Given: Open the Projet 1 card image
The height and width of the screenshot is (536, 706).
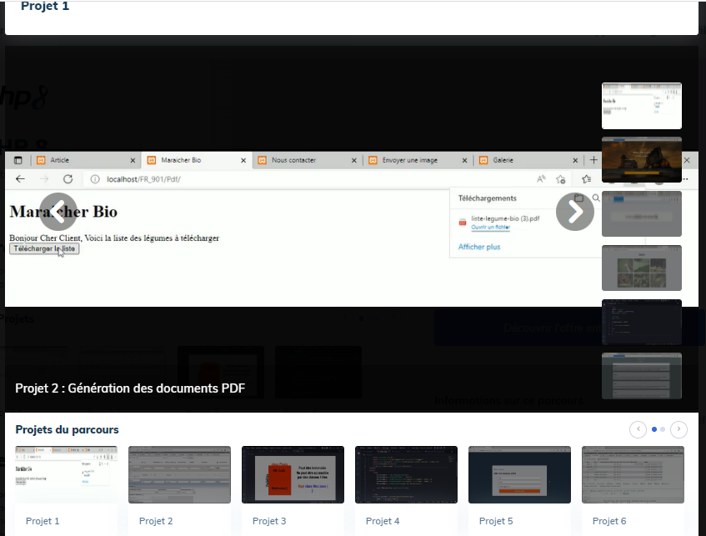Looking at the screenshot, I should (x=66, y=475).
